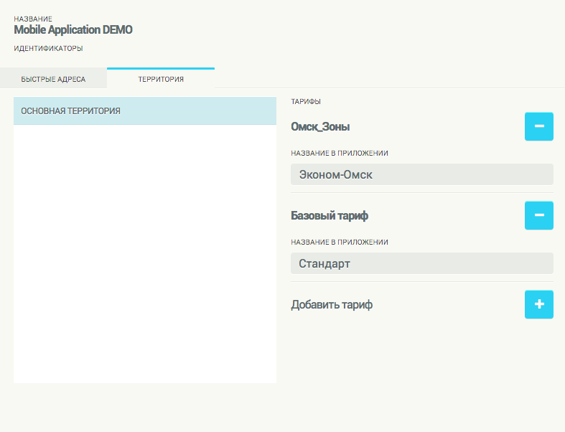Viewport: 565px width, 432px height.
Task: Remove the Омск_Зоны tariff with minus button
Action: coord(538,126)
